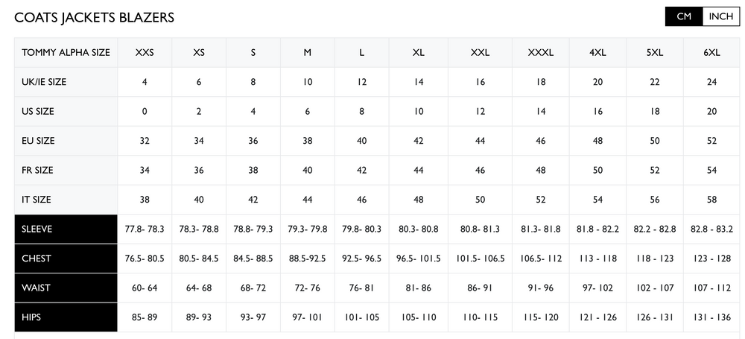This screenshot has height=339, width=745.
Task: Click the M size column header
Action: [307, 53]
